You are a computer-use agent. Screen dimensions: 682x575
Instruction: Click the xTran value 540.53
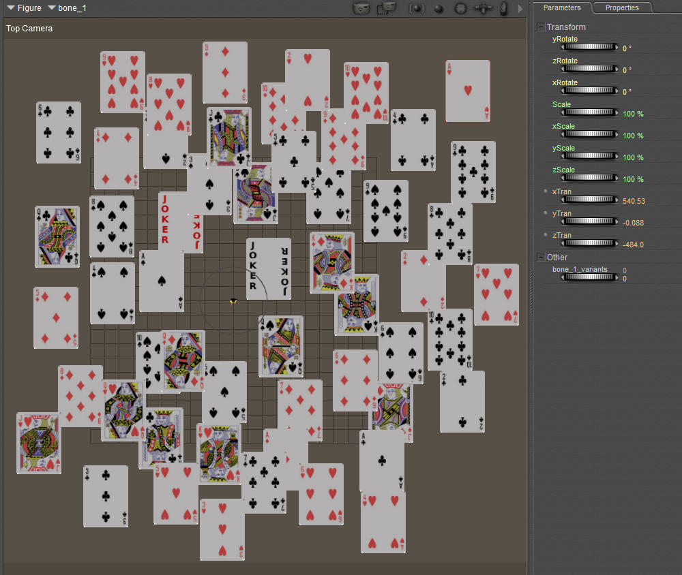click(x=634, y=201)
